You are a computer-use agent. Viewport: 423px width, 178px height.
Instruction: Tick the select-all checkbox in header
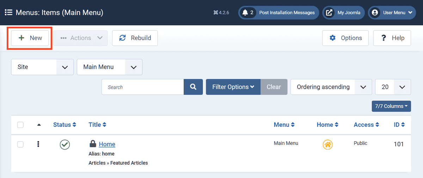click(20, 125)
